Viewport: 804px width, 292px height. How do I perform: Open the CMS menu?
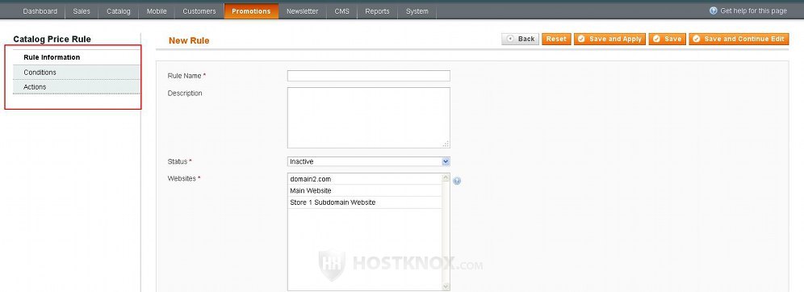pyautogui.click(x=341, y=11)
